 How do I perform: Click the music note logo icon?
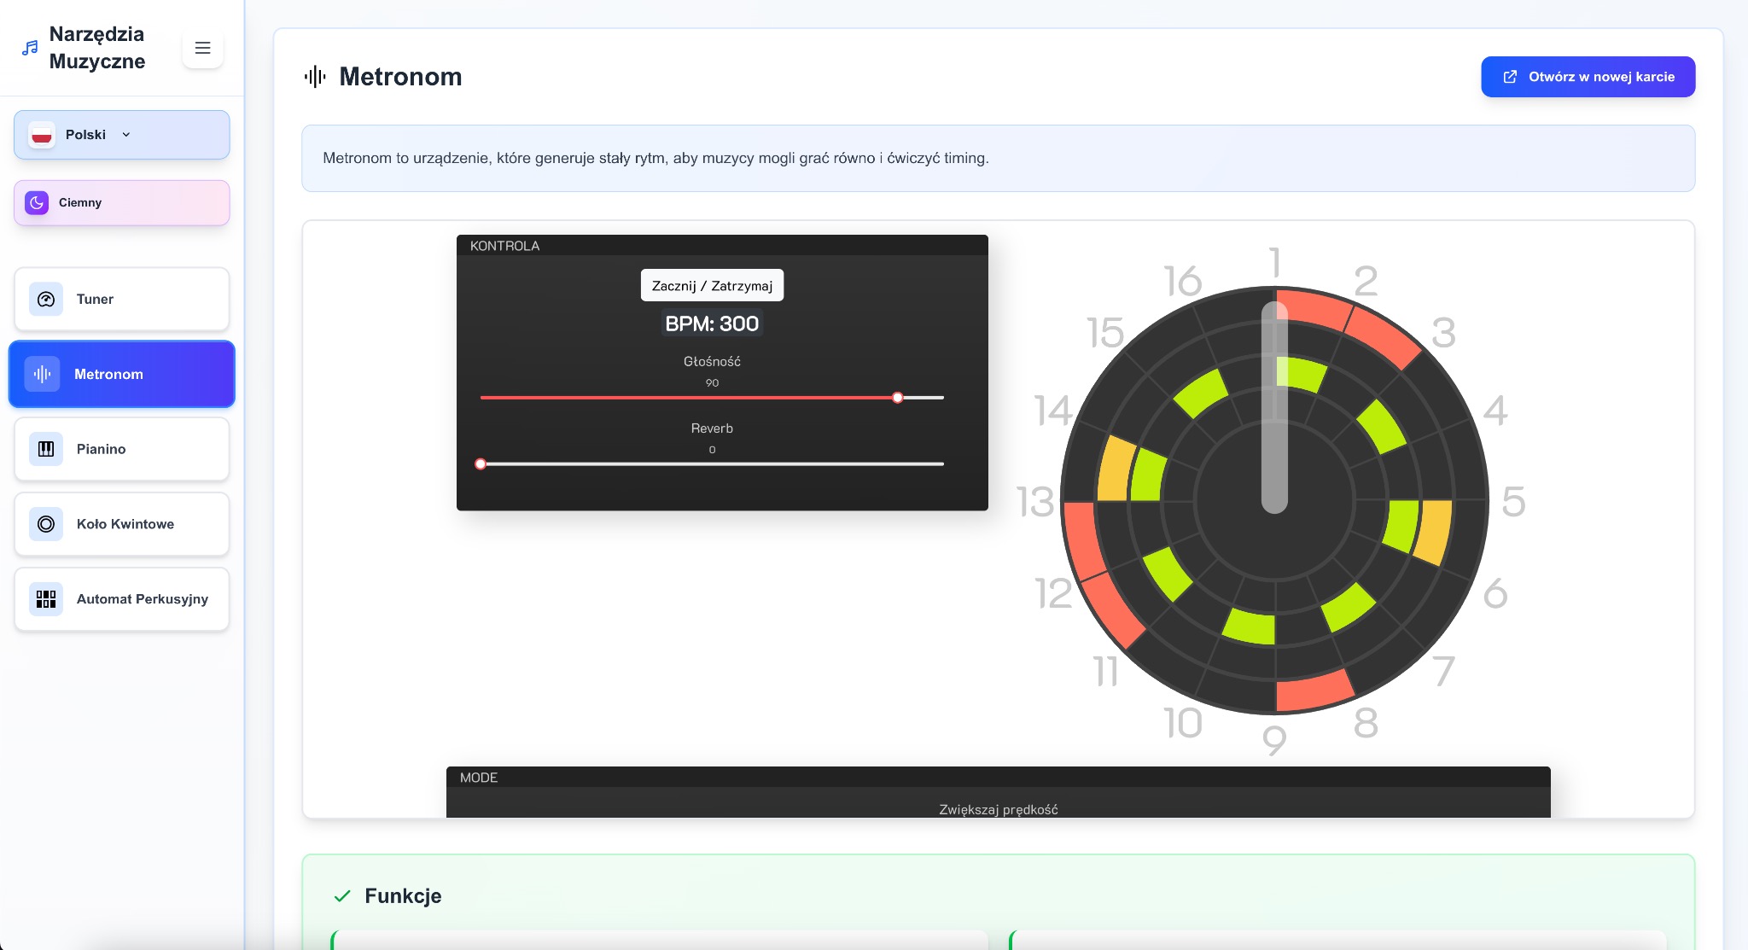coord(30,48)
